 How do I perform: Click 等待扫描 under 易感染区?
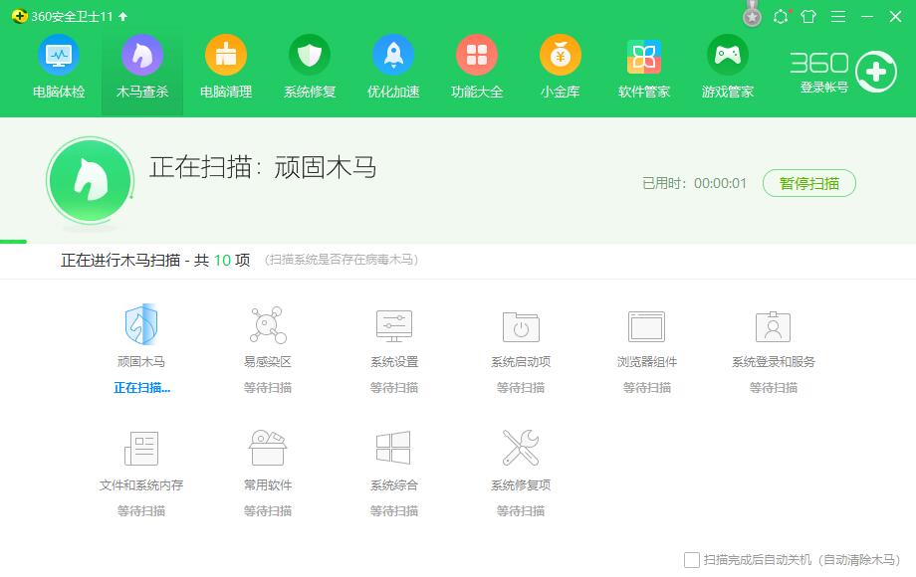(268, 388)
